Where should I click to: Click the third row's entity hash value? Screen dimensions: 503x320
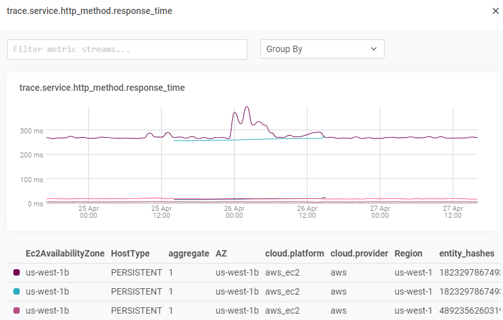click(x=469, y=310)
